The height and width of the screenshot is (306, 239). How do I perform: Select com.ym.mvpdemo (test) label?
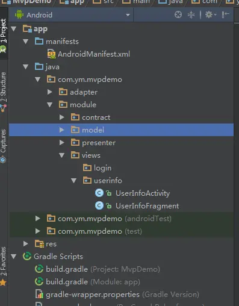(100, 231)
